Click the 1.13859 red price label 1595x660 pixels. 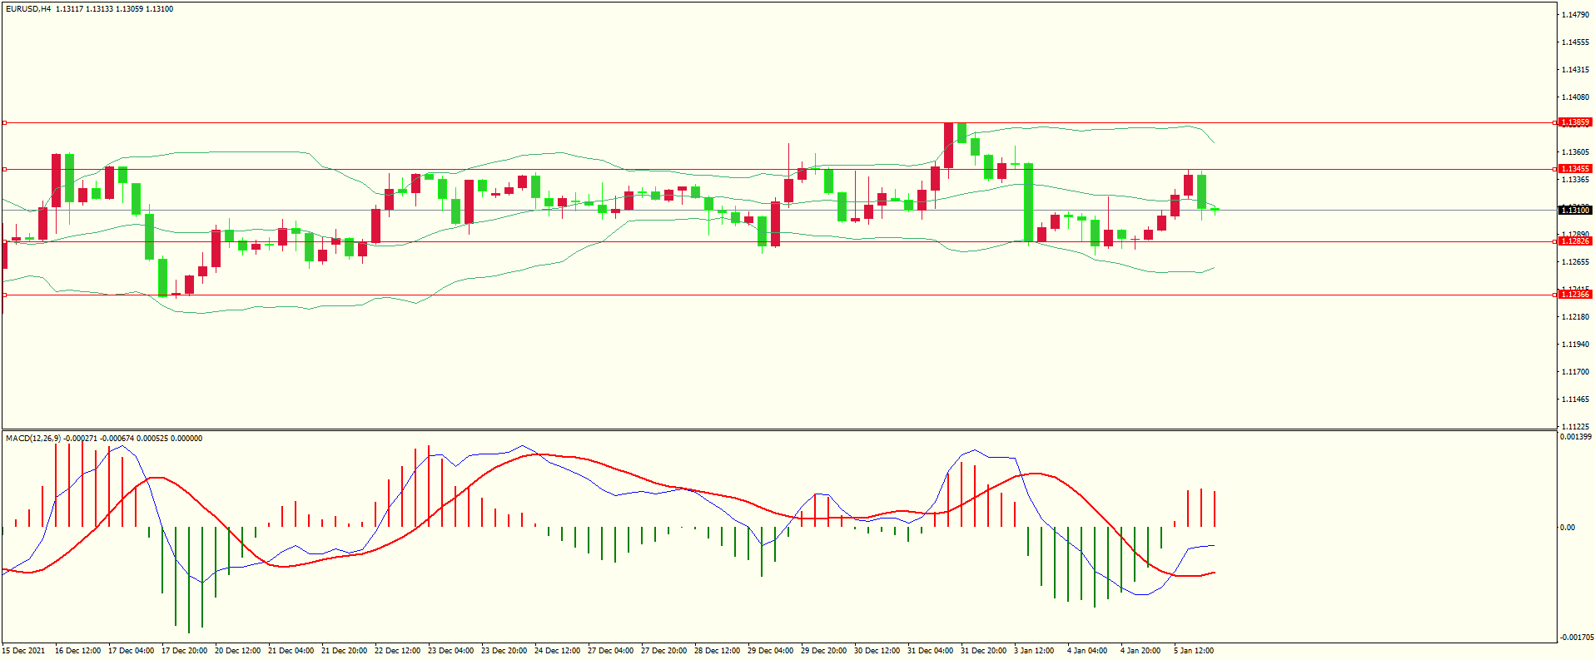point(1574,122)
